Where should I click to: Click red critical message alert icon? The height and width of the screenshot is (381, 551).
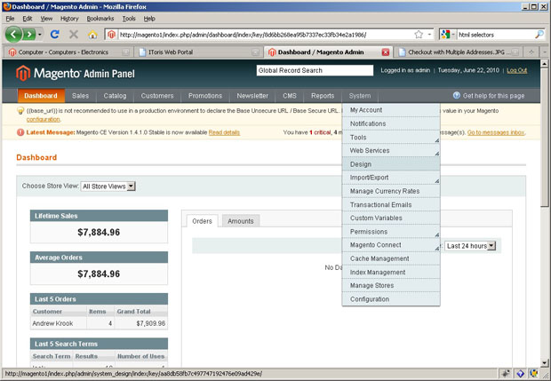click(20, 132)
